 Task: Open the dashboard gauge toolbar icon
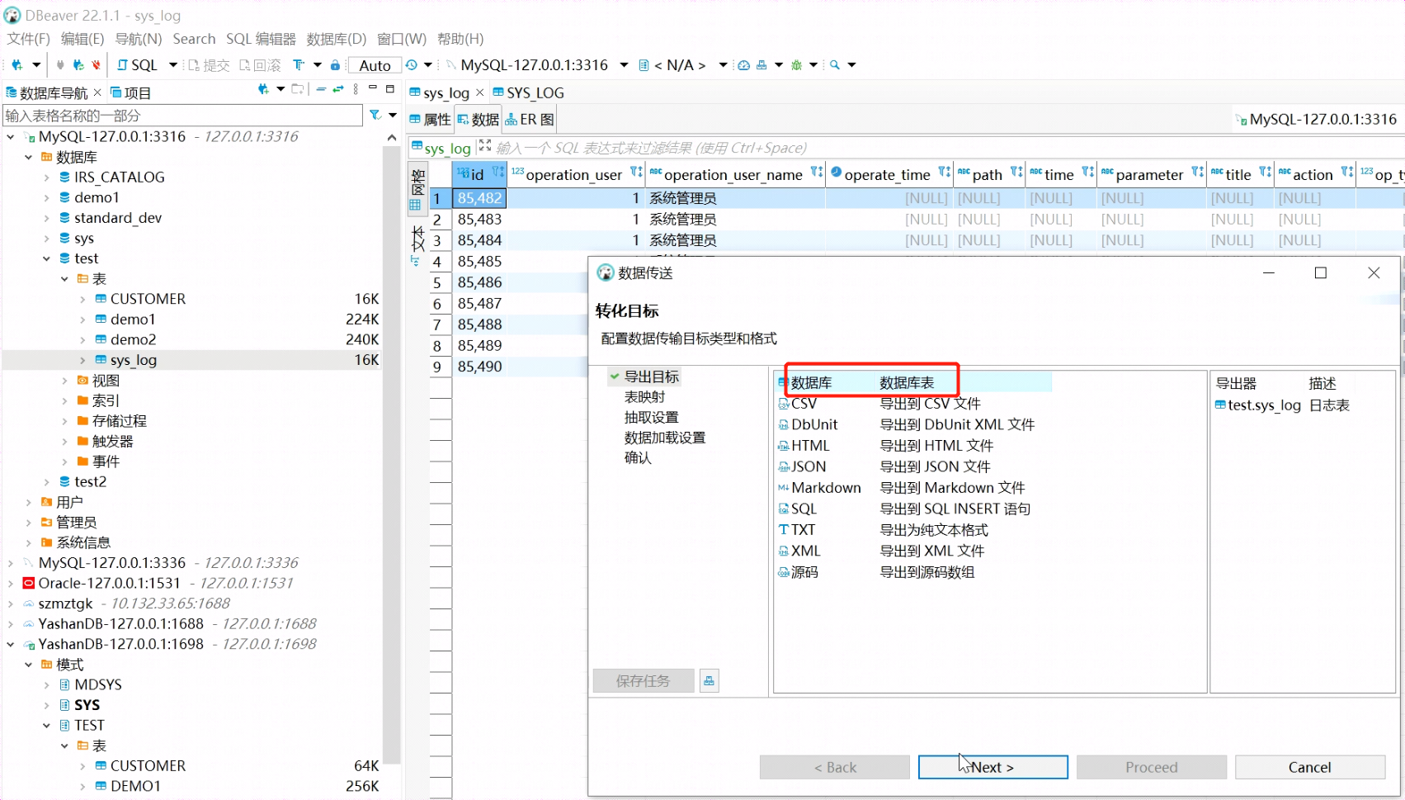[x=743, y=65]
